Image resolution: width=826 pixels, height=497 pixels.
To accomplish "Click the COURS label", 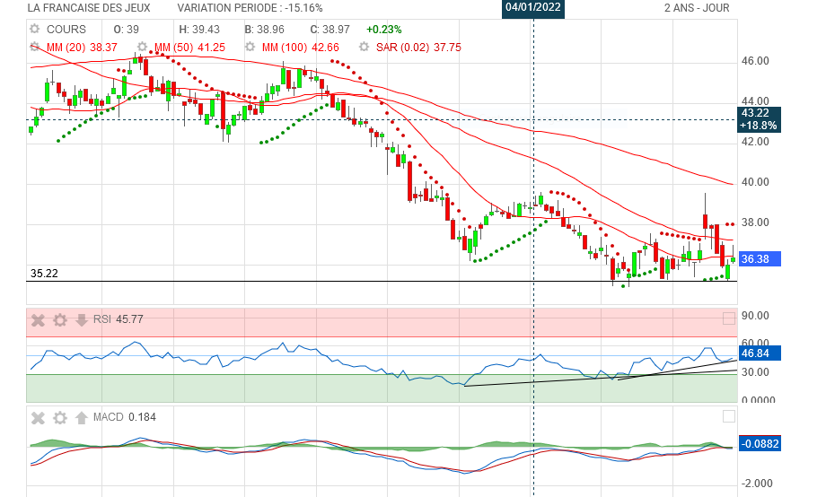I will pos(66,30).
